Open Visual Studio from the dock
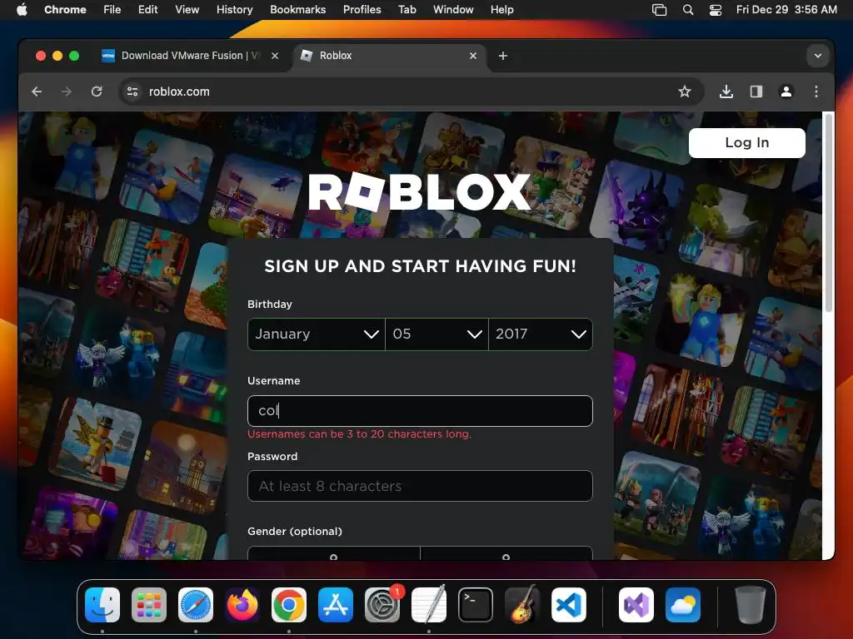853x639 pixels. tap(636, 605)
